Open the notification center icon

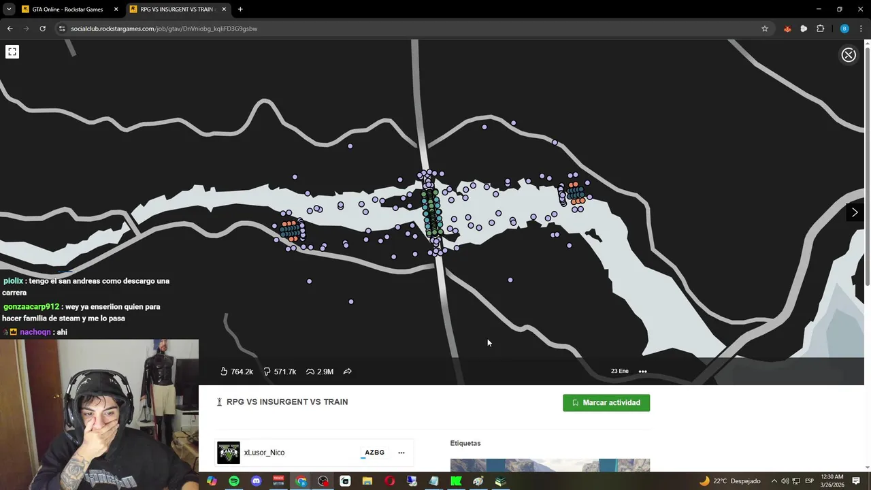pyautogui.click(x=856, y=481)
